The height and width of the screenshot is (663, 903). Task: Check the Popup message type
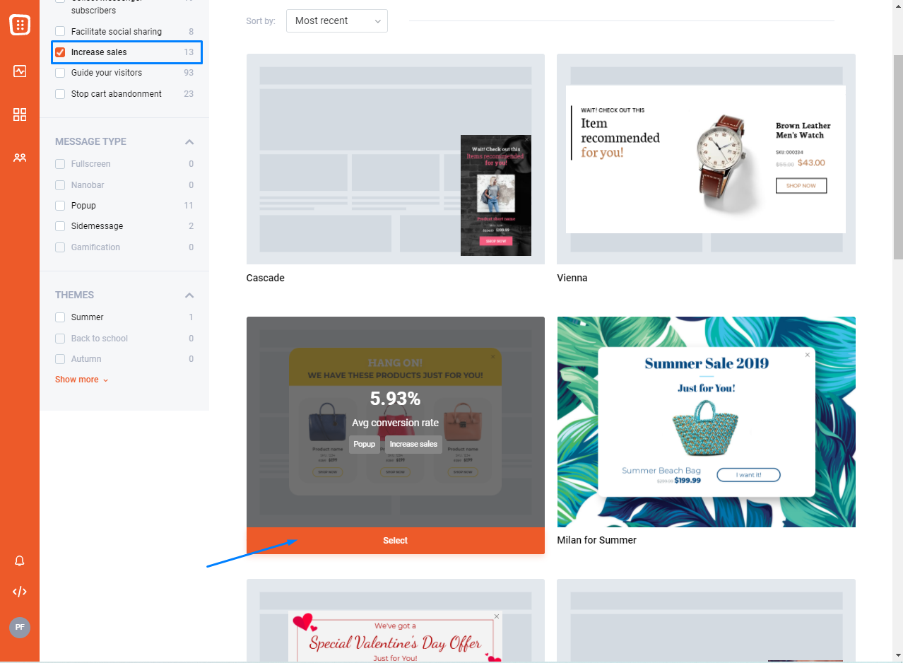(x=60, y=206)
